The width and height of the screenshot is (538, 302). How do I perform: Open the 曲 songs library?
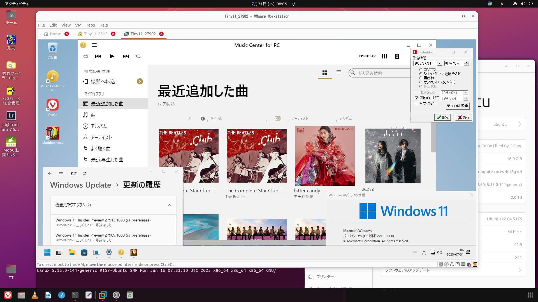coord(113,115)
